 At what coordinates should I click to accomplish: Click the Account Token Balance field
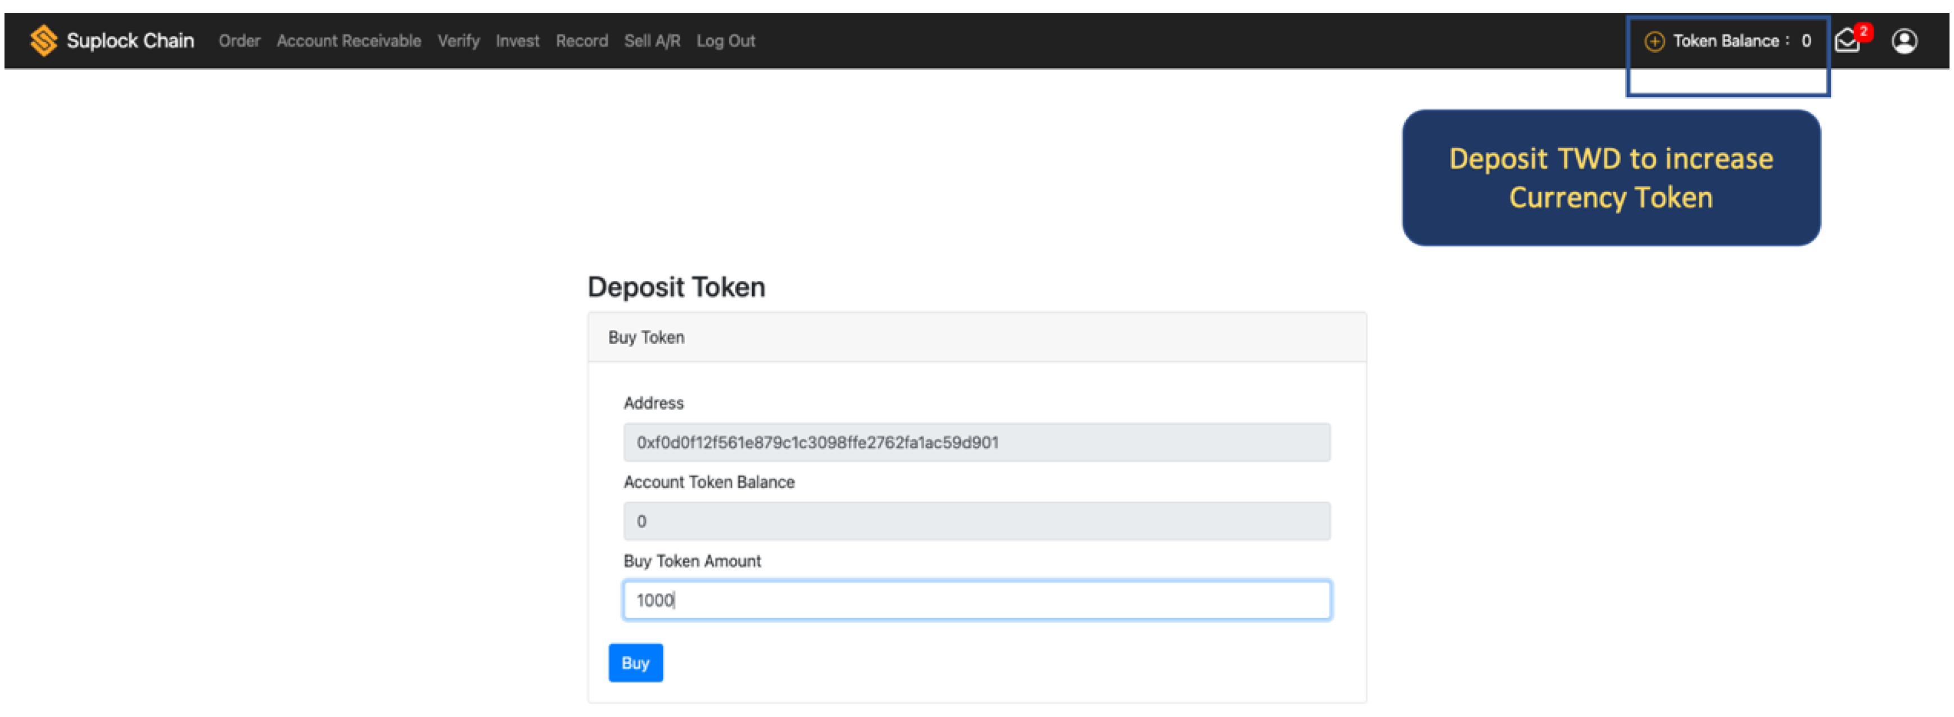point(976,521)
